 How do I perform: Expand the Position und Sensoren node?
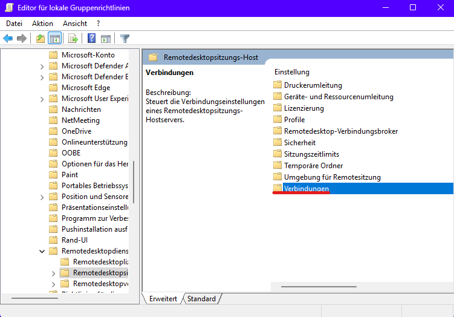coord(42,197)
